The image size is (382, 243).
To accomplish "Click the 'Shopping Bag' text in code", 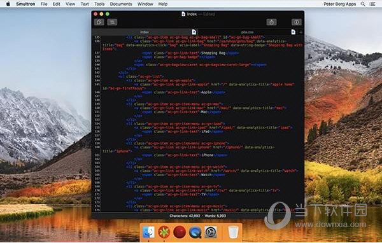I will [213, 53].
